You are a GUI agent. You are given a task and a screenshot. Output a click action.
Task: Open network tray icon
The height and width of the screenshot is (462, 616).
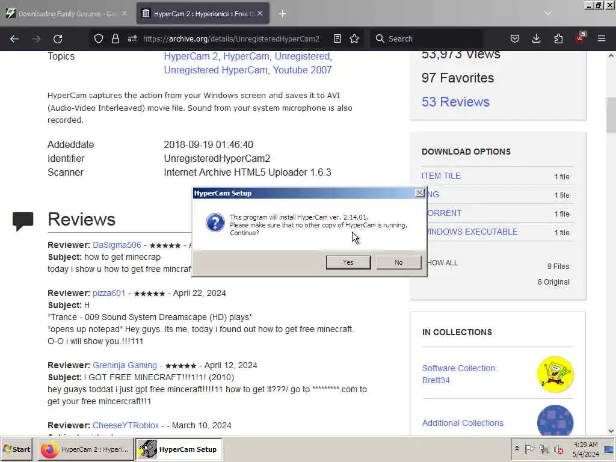(x=544, y=449)
